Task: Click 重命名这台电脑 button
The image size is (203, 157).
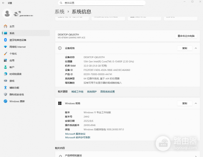Action: click(x=186, y=36)
